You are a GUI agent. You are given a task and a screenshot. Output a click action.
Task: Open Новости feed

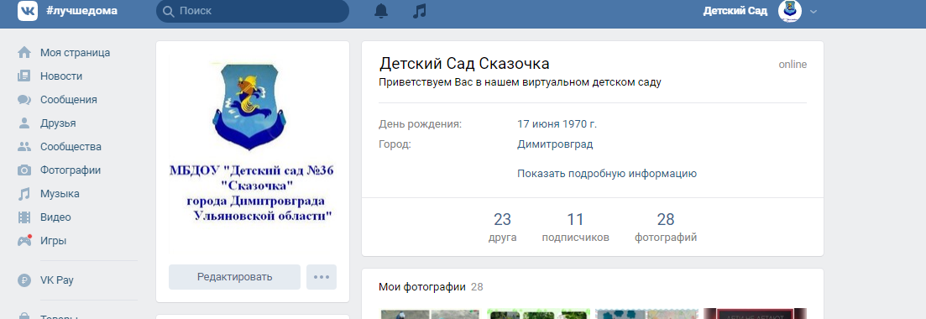pyautogui.click(x=61, y=76)
